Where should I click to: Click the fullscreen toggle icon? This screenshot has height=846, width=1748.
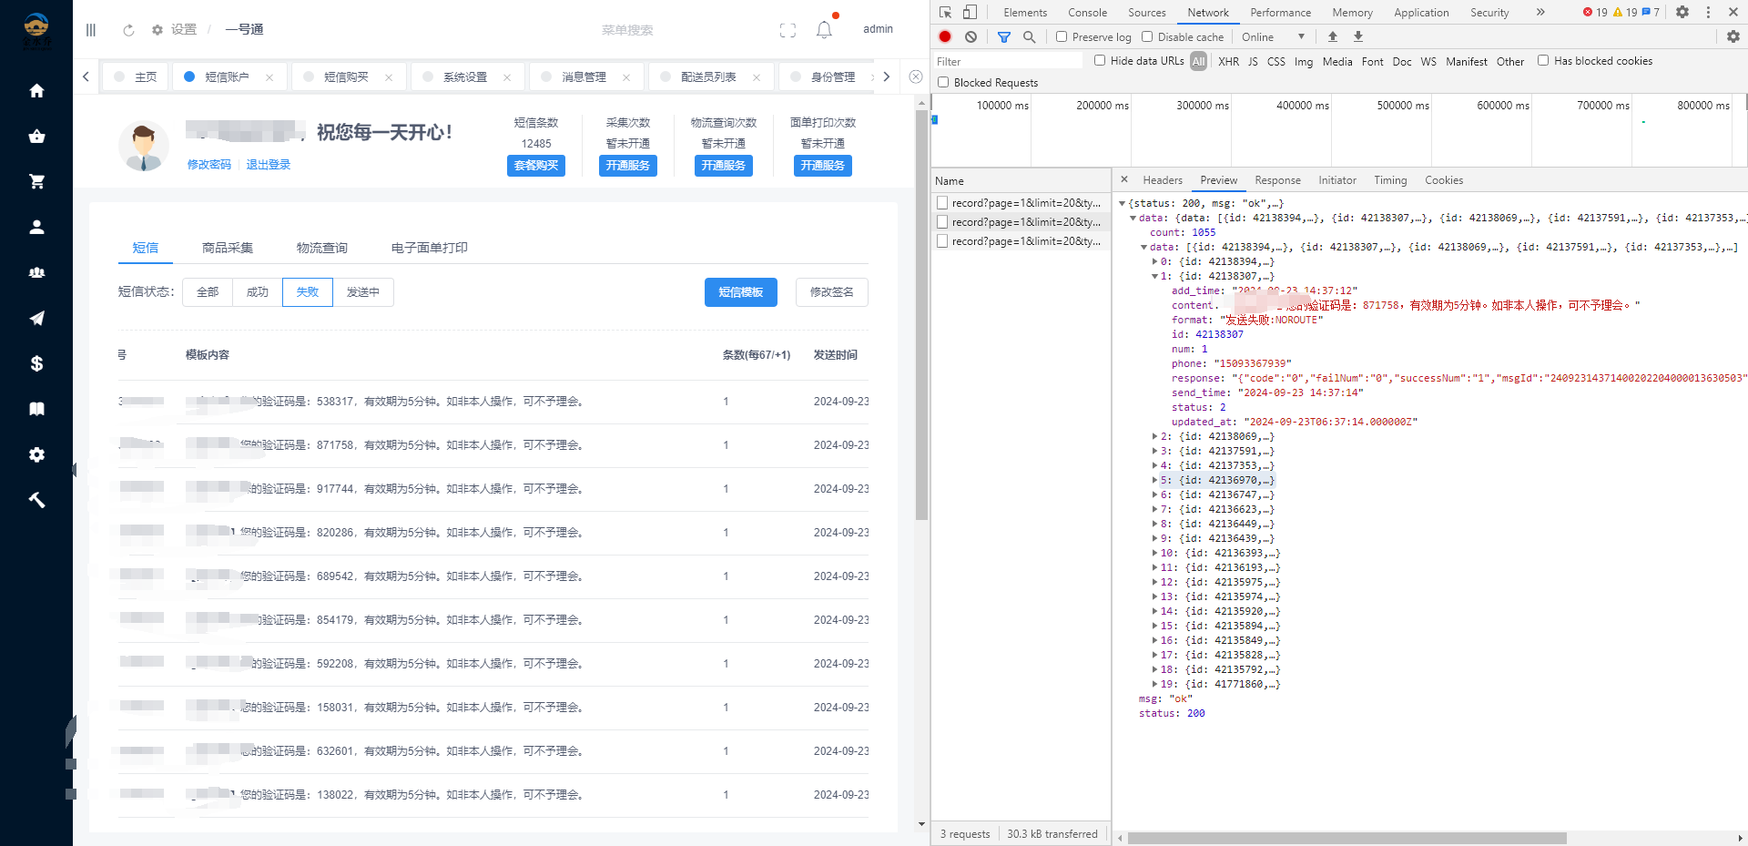click(x=788, y=30)
